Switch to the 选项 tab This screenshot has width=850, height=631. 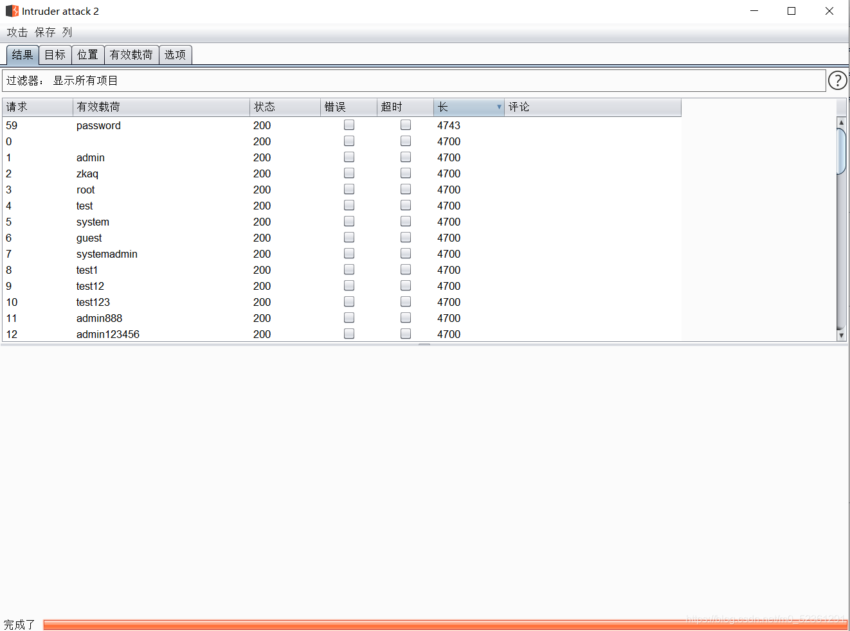click(x=176, y=55)
